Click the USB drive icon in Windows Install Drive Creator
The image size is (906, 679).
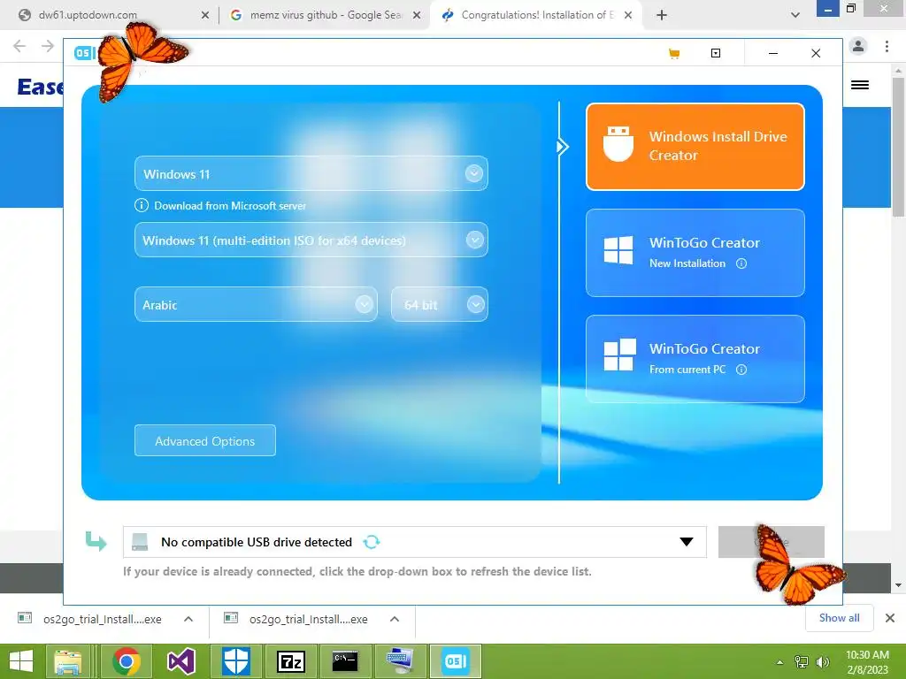pos(618,144)
